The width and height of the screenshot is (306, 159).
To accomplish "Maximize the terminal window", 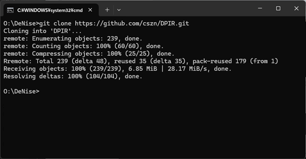I will coord(278,8).
